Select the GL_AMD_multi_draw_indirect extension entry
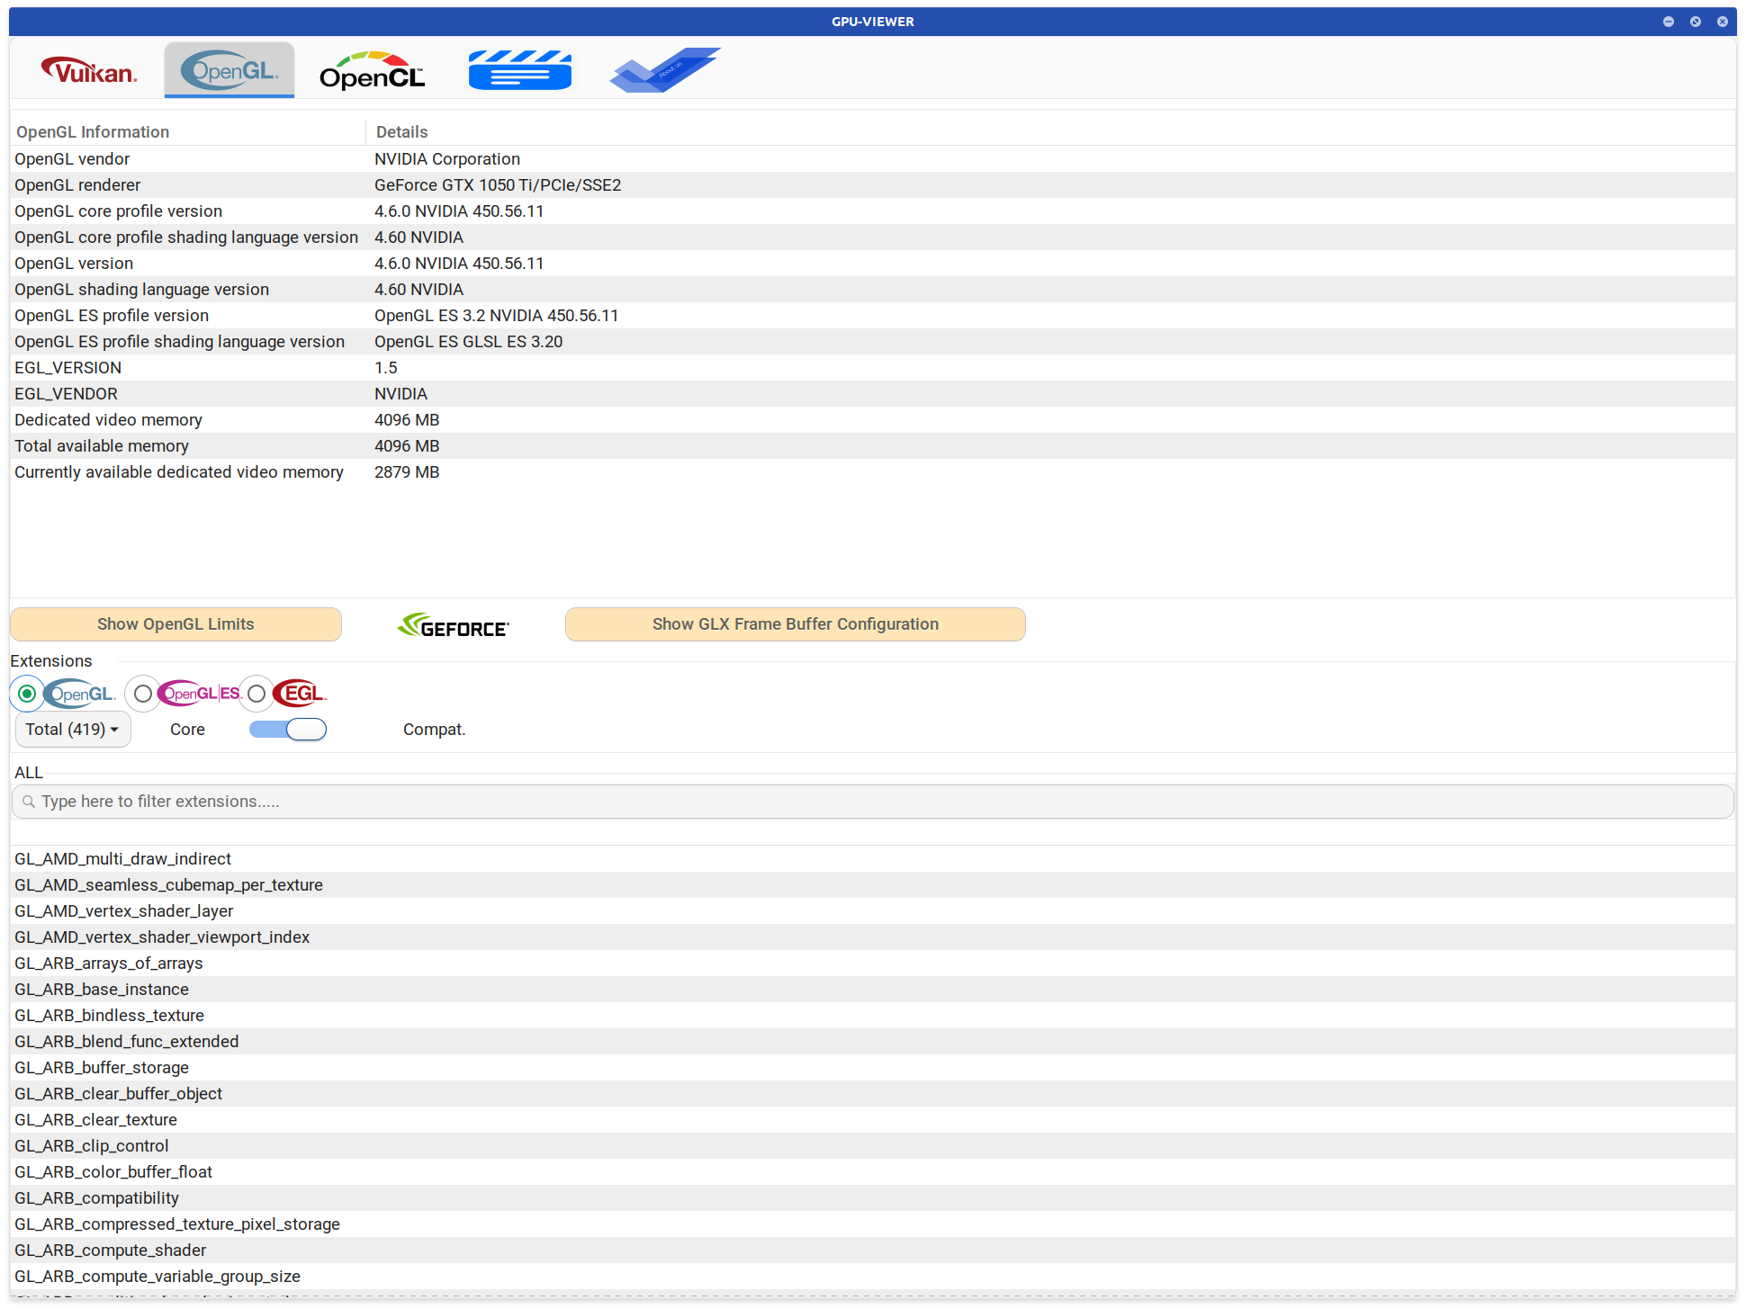 click(x=122, y=858)
